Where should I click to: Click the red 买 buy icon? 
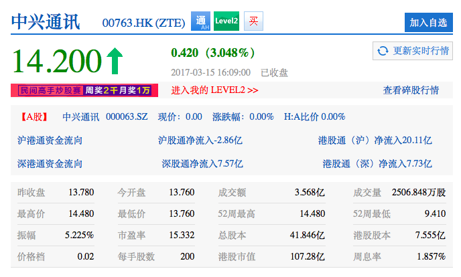coord(253,21)
